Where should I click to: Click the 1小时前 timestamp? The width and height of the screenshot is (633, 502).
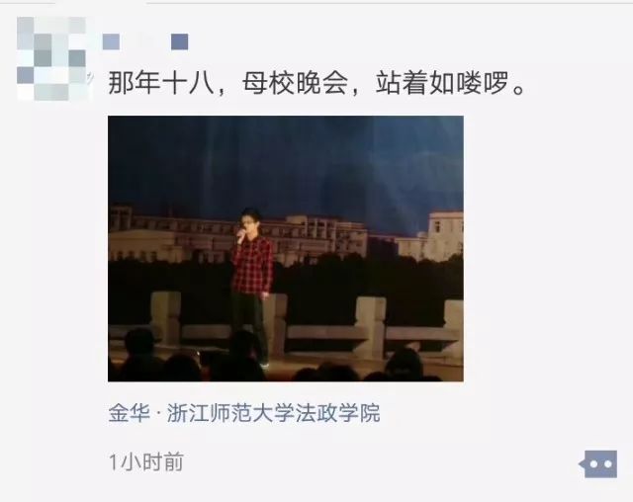(146, 462)
